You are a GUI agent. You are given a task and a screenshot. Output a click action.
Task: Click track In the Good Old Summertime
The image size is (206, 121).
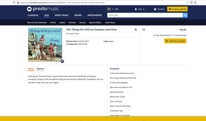122,73
